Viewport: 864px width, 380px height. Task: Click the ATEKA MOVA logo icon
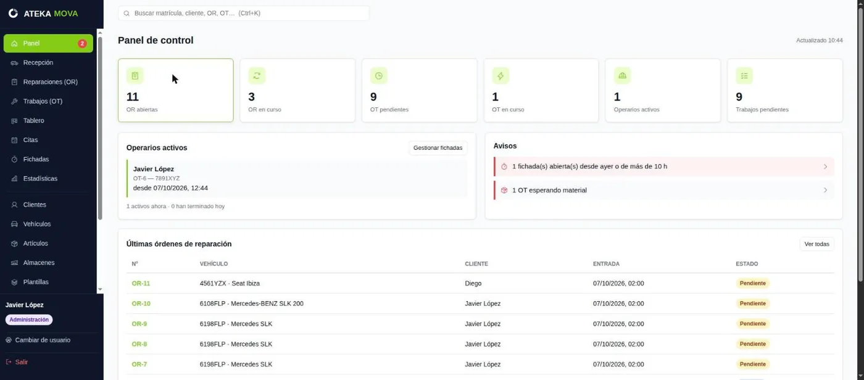tap(13, 13)
